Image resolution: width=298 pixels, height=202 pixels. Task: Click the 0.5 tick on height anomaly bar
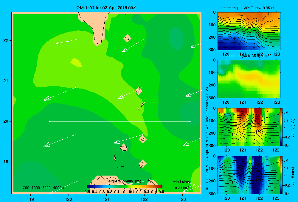161,192
